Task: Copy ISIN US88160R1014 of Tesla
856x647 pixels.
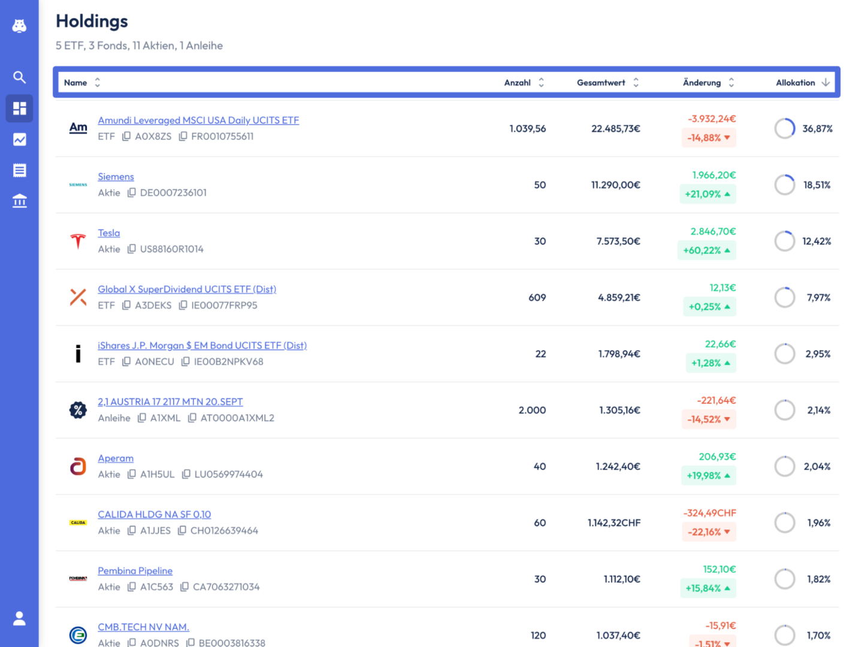Action: 131,249
